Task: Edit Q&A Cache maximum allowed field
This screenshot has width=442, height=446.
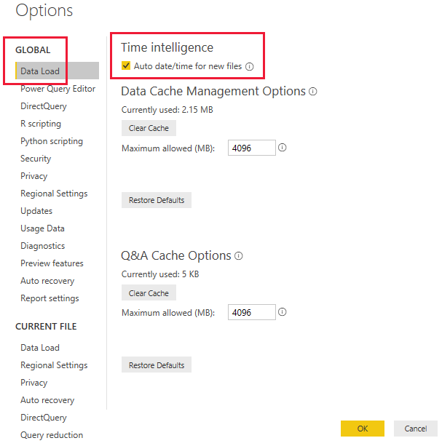Action: [252, 312]
